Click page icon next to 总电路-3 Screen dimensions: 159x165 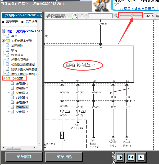12,93
